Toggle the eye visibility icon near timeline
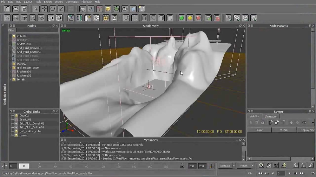This screenshot has height=177, width=316. pyautogui.click(x=276, y=165)
